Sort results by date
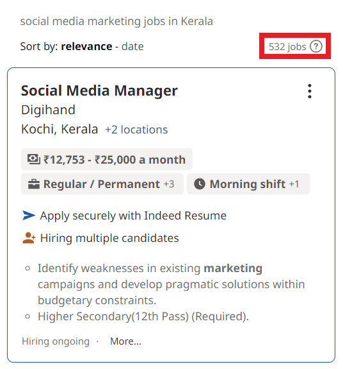The image size is (343, 369). (132, 46)
